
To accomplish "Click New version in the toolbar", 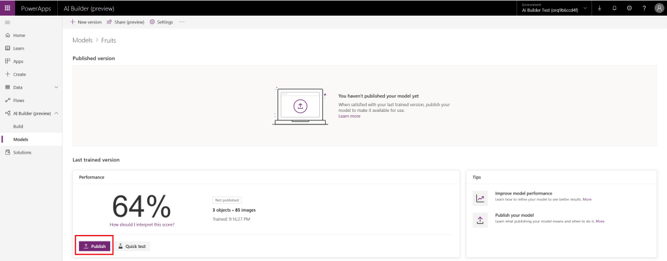I will [86, 22].
